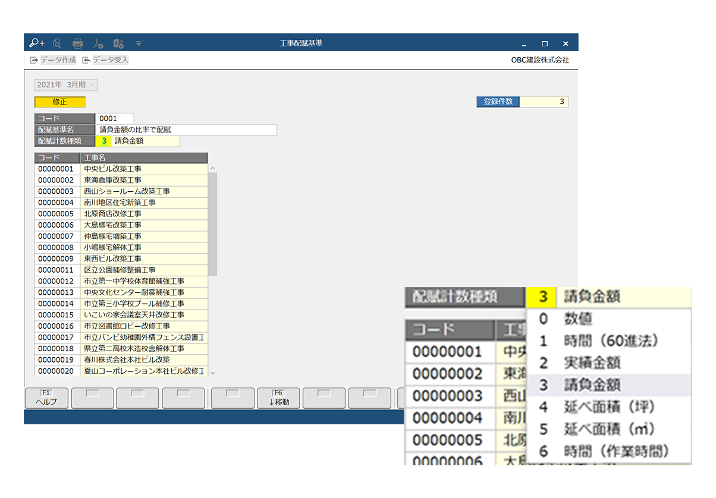The height and width of the screenshot is (498, 716).
Task: Select row 市立第一中学校体育館補強工事
Action: pyautogui.click(x=143, y=281)
